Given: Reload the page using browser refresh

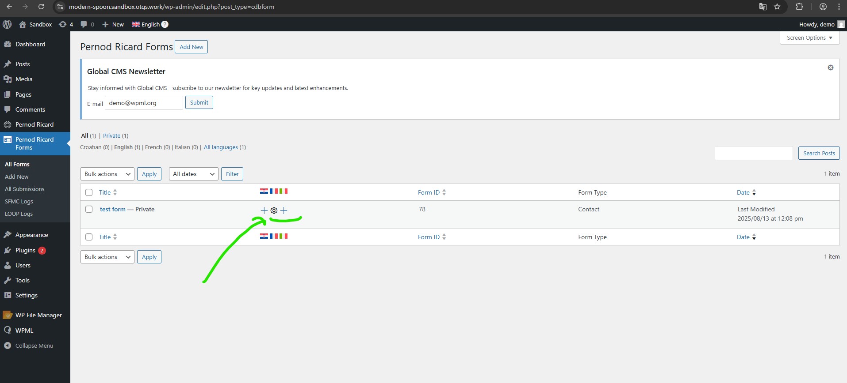Looking at the screenshot, I should (41, 7).
